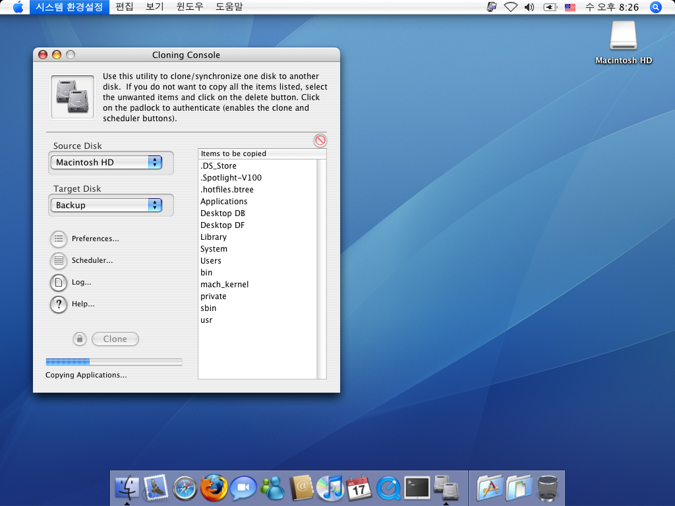Open the Scheduler calendar icon
This screenshot has height=506, width=675.
pos(59,261)
